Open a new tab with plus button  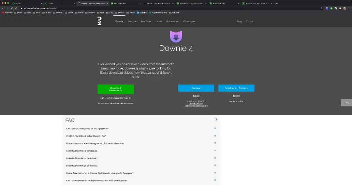point(277,3)
